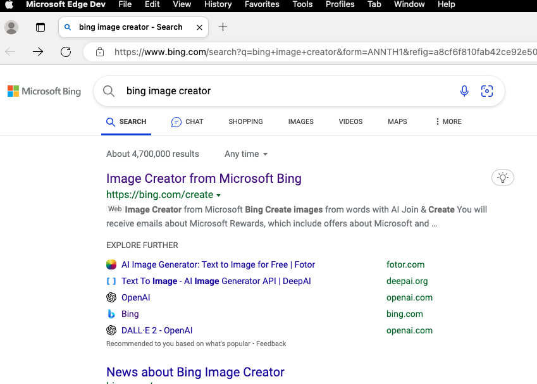Click the profile avatar icon
This screenshot has height=384, width=537.
(11, 27)
